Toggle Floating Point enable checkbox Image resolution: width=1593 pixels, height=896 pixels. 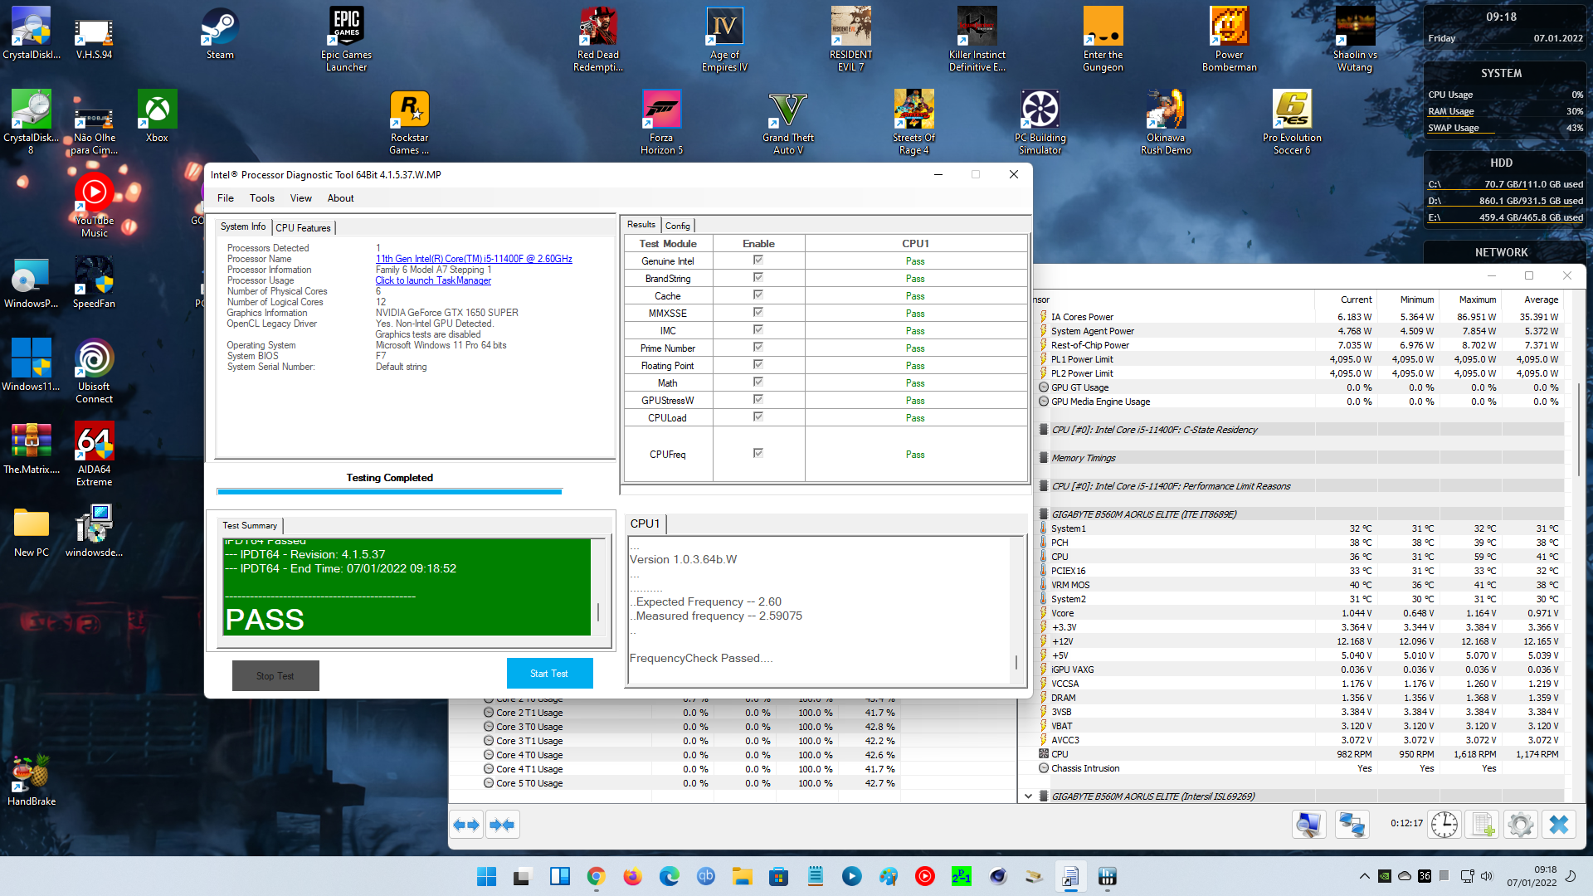pyautogui.click(x=758, y=364)
